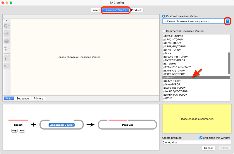Image resolution: width=234 pixels, height=154 pixels.
Task: Select the highlighted pGEM-T vector
Action: pos(196,78)
